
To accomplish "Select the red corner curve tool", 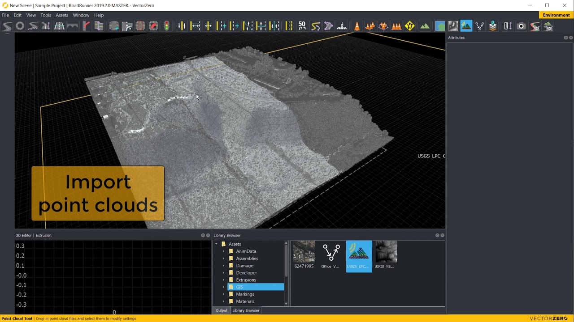I will [x=86, y=26].
